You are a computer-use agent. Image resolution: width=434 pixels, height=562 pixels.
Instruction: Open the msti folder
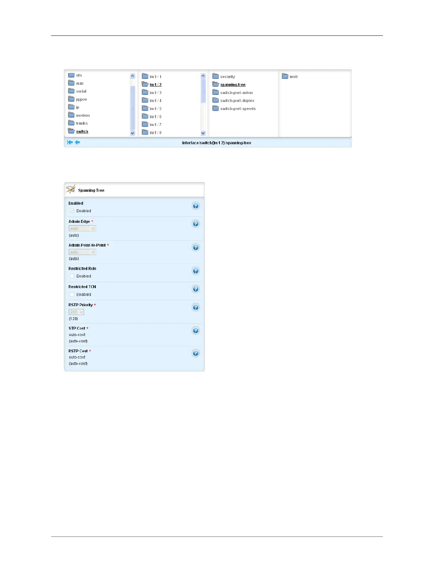pos(290,76)
